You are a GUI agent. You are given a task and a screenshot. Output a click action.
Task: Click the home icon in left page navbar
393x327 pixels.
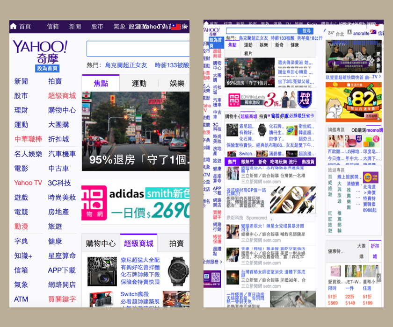coord(13,26)
